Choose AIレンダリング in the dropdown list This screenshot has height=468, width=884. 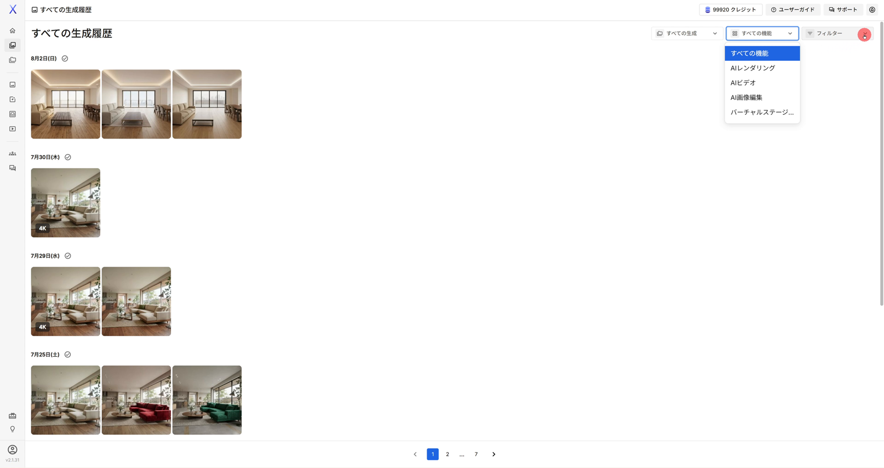click(x=762, y=68)
